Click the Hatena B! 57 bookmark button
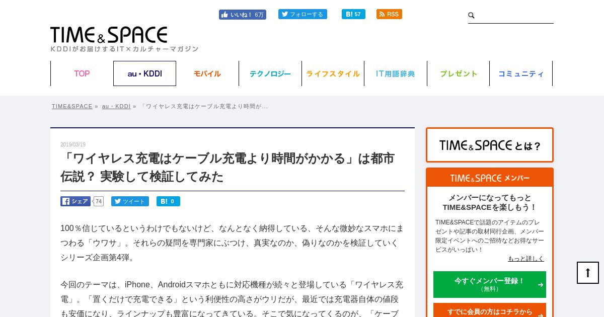604x317 pixels. [353, 14]
